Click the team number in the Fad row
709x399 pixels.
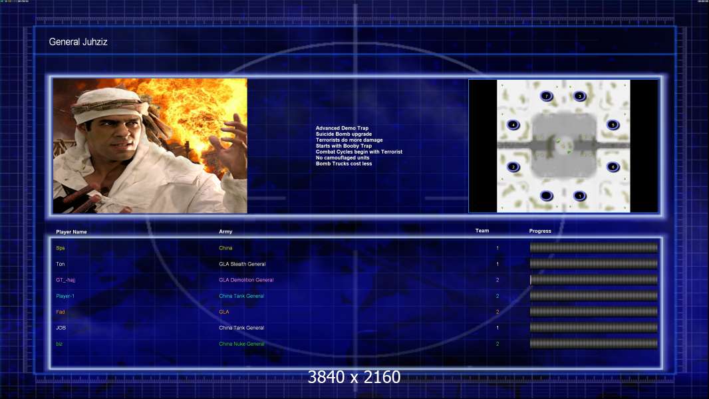(497, 312)
